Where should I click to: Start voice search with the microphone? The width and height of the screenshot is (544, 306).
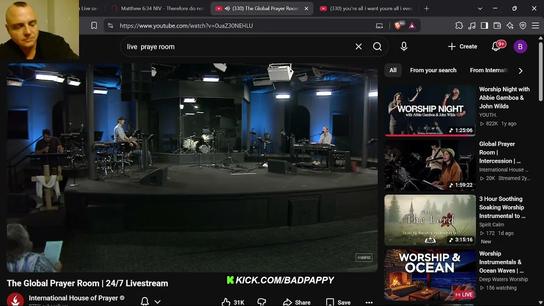[x=404, y=47]
